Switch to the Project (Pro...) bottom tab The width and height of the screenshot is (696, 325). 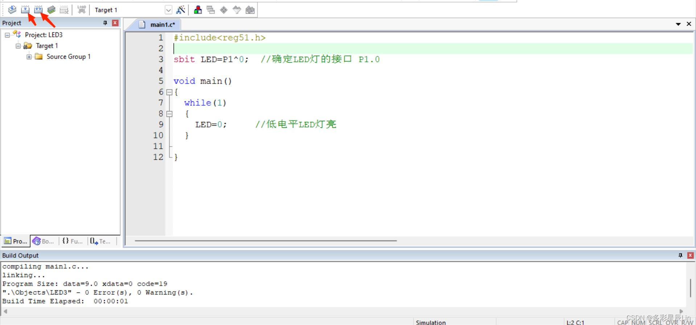[16, 241]
